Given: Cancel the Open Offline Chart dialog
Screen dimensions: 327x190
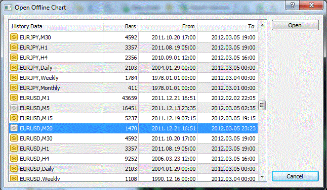Looking at the screenshot, I should pyautogui.click(x=295, y=176).
